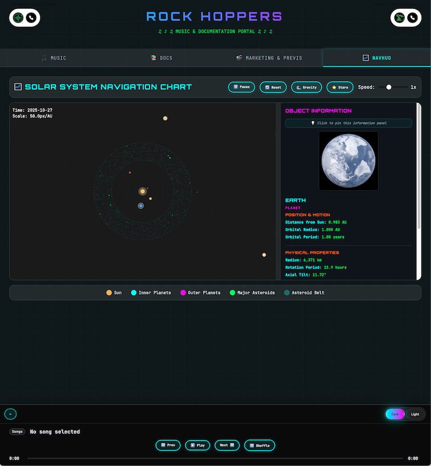Click the red Mars dot on chart

click(x=129, y=172)
